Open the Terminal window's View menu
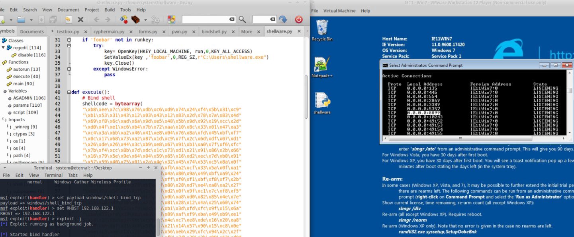The height and width of the screenshot is (237, 574). pos(33,175)
